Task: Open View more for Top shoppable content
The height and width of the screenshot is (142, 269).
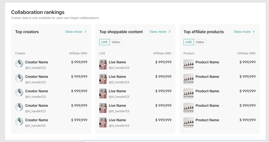Action: pos(158,32)
